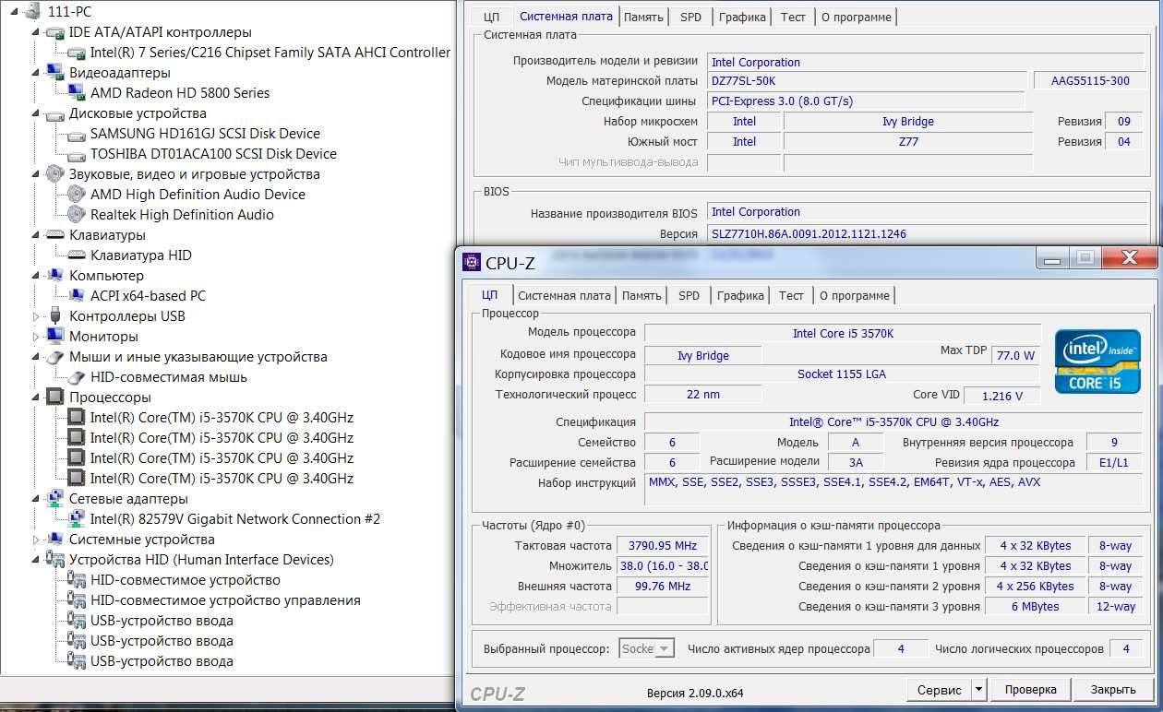Click the AMD High Definition Audio Device icon
The image size is (1163, 712).
(x=77, y=194)
